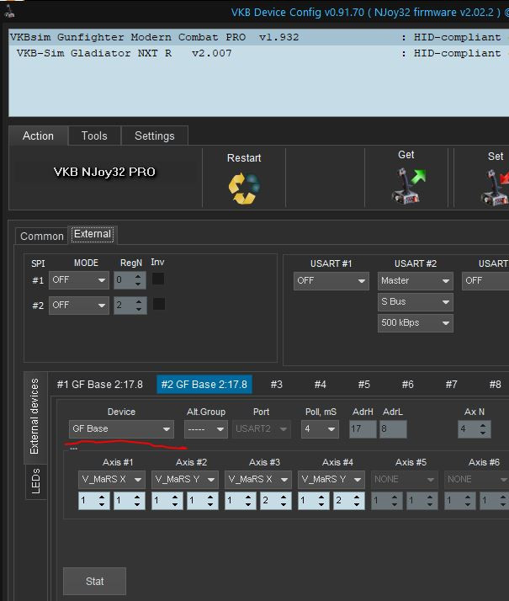Open the USART #1 OFF dropdown

(331, 281)
